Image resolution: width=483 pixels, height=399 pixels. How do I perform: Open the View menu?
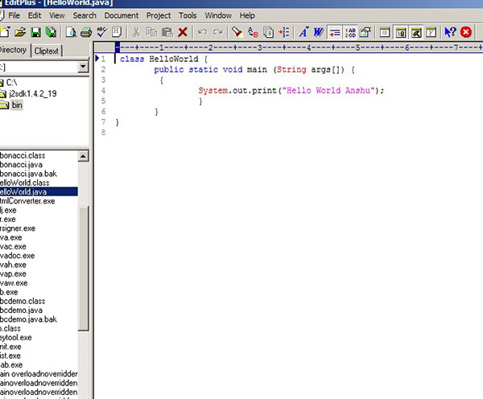click(57, 15)
